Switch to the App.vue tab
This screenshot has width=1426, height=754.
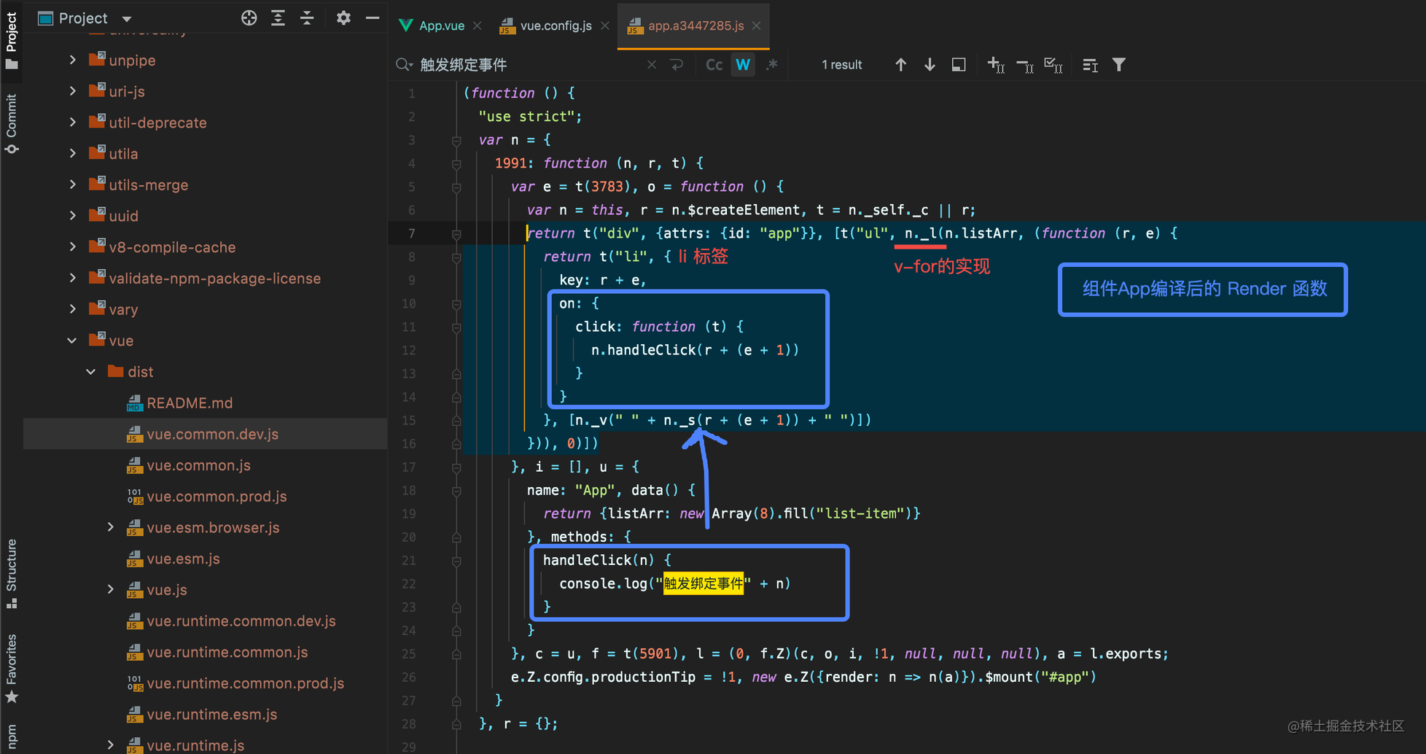[440, 26]
